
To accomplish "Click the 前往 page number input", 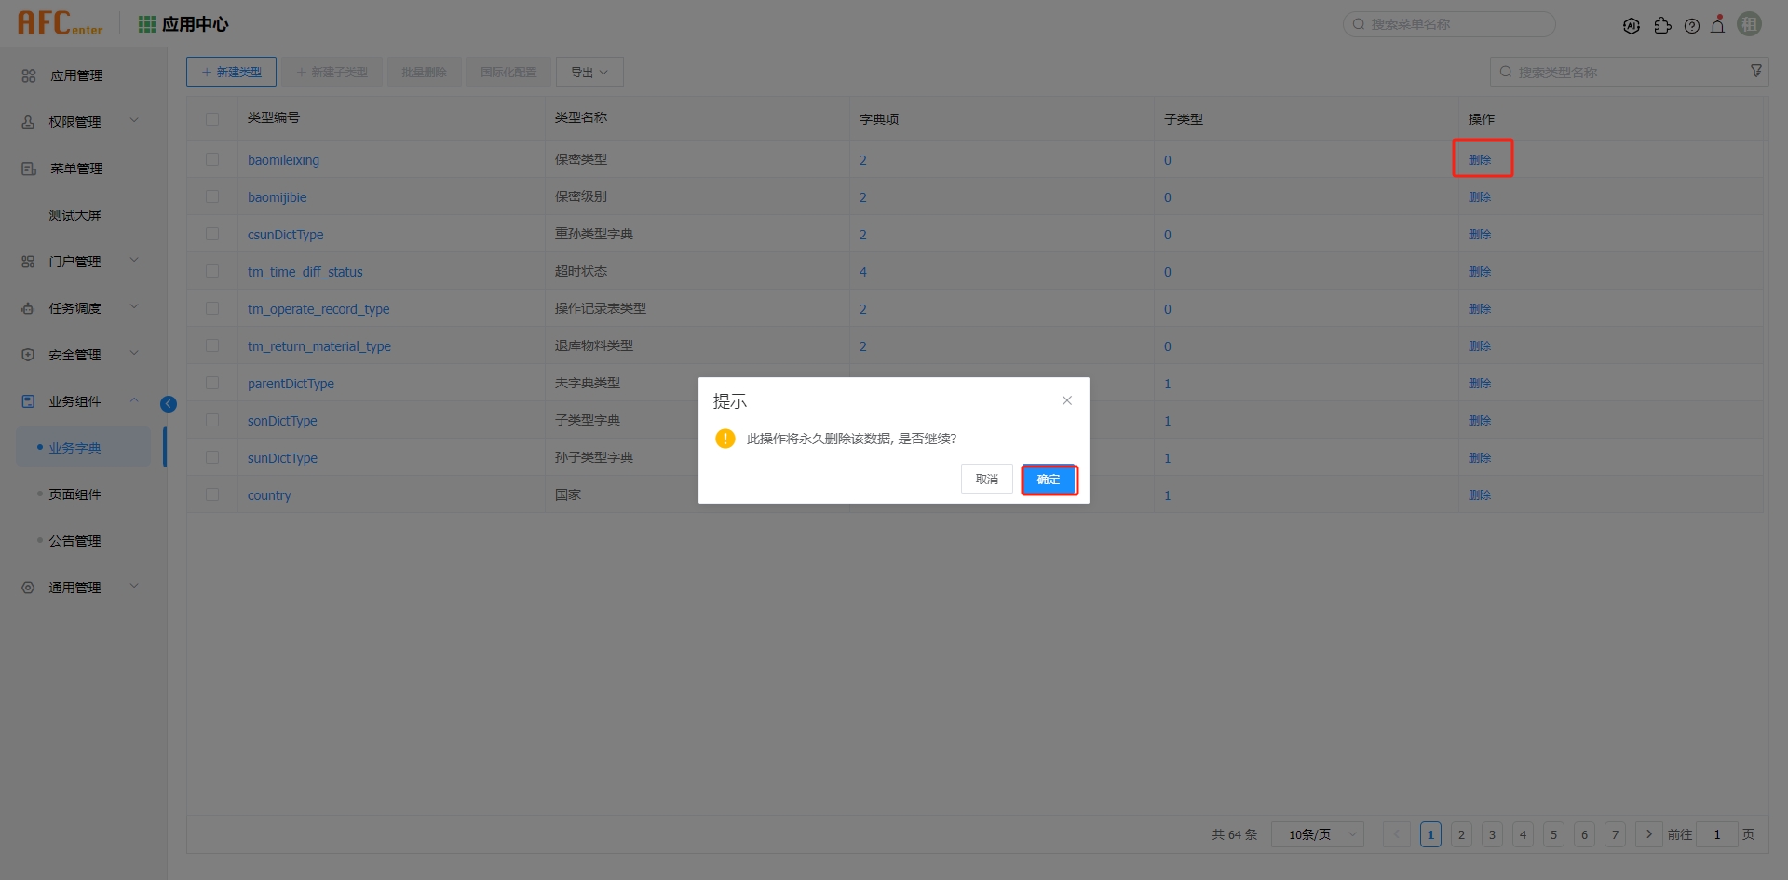I will (1717, 834).
